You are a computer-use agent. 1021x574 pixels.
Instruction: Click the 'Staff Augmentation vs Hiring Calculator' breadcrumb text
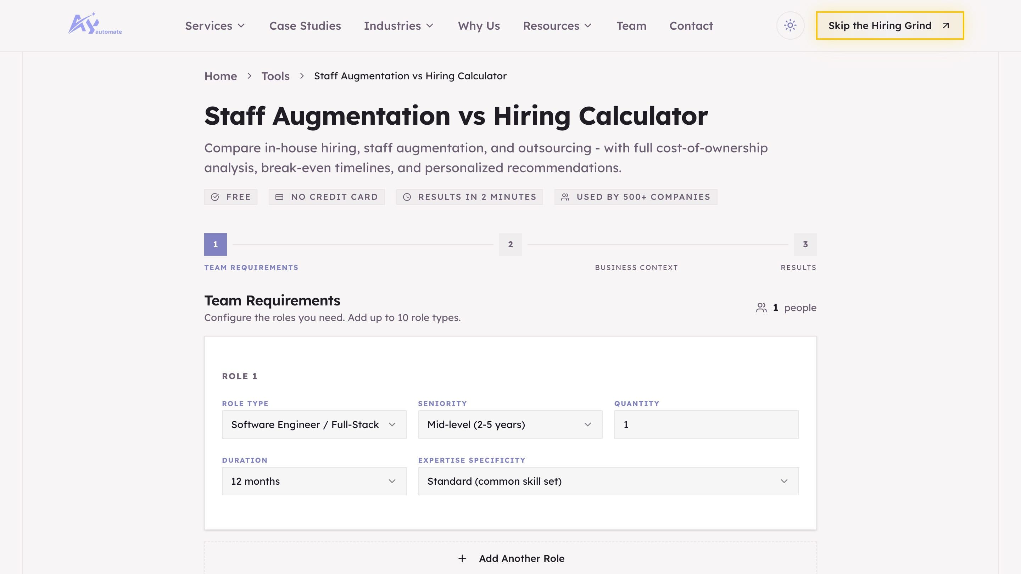(x=410, y=76)
